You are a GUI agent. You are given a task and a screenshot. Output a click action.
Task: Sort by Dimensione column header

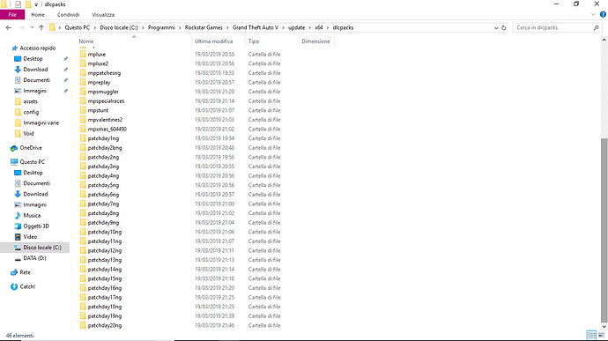pyautogui.click(x=315, y=41)
